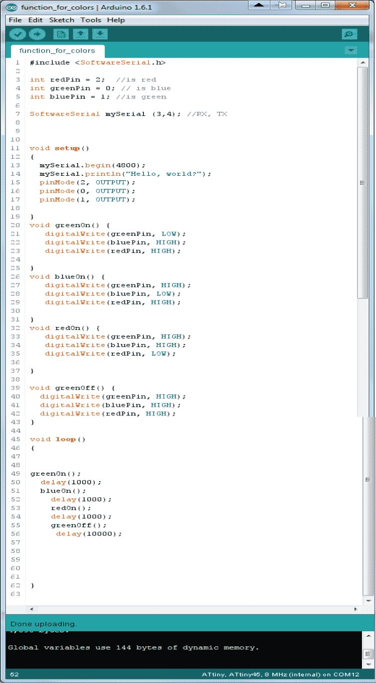The image size is (376, 683).
Task: Click the 'redOn();' call in loop
Action: (x=71, y=508)
